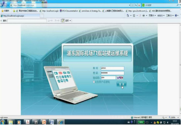Click the Refresh page icon
The image size is (181, 125).
click(136, 5)
